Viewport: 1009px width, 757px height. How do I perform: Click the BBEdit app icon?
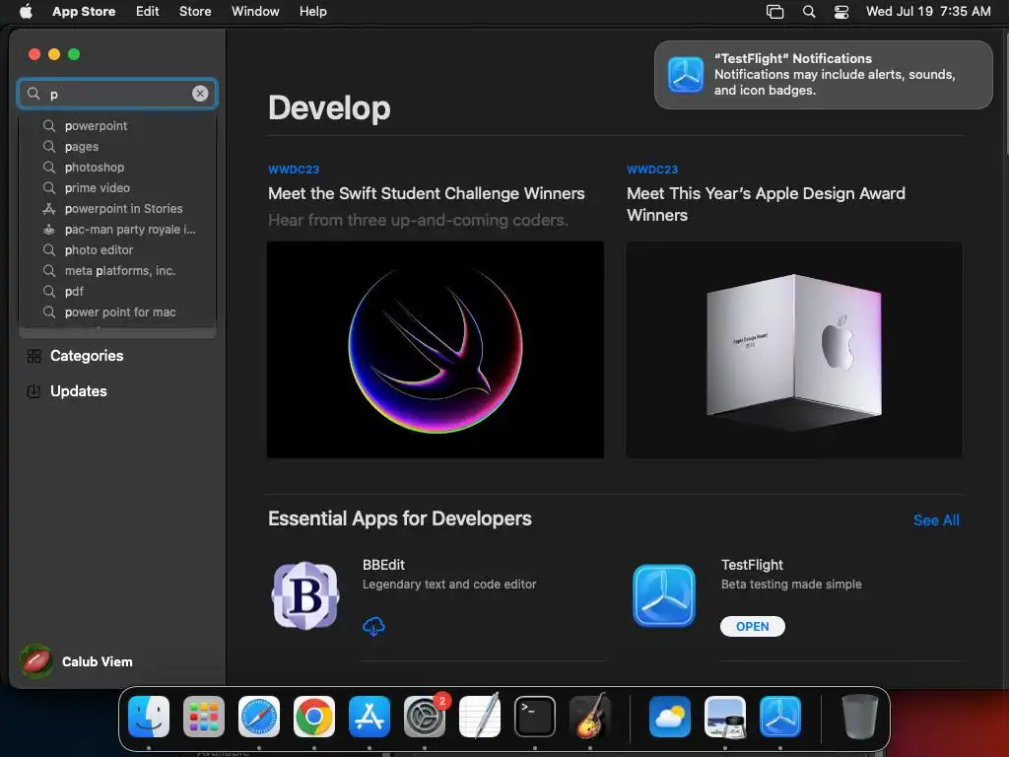tap(305, 595)
